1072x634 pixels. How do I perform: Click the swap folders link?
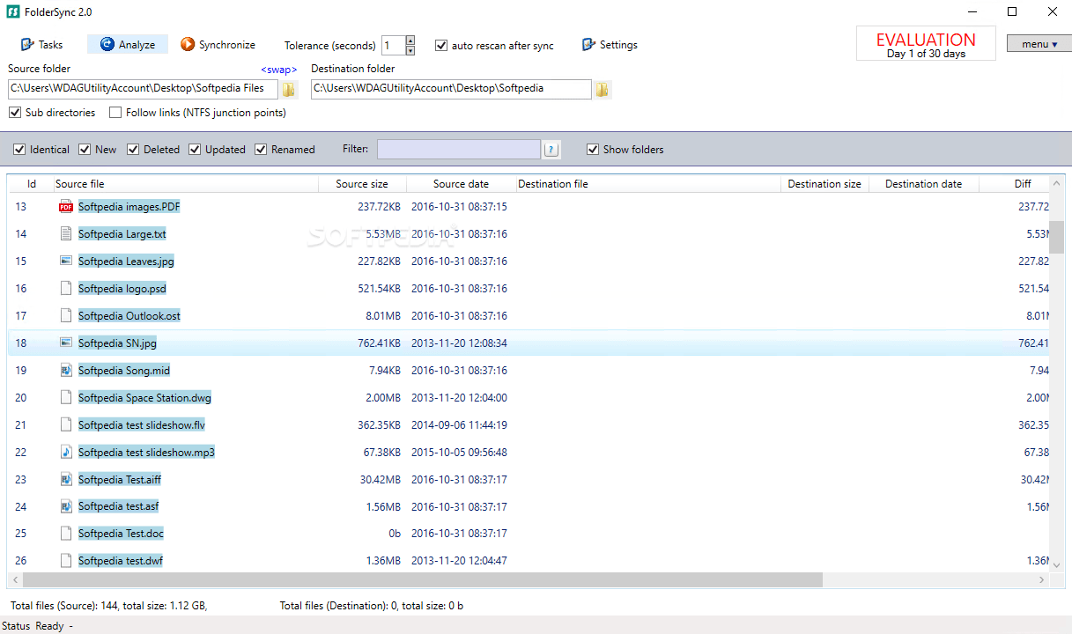278,70
